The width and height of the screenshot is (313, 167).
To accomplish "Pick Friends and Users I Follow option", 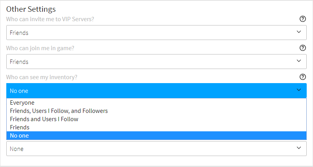I will pos(44,119).
